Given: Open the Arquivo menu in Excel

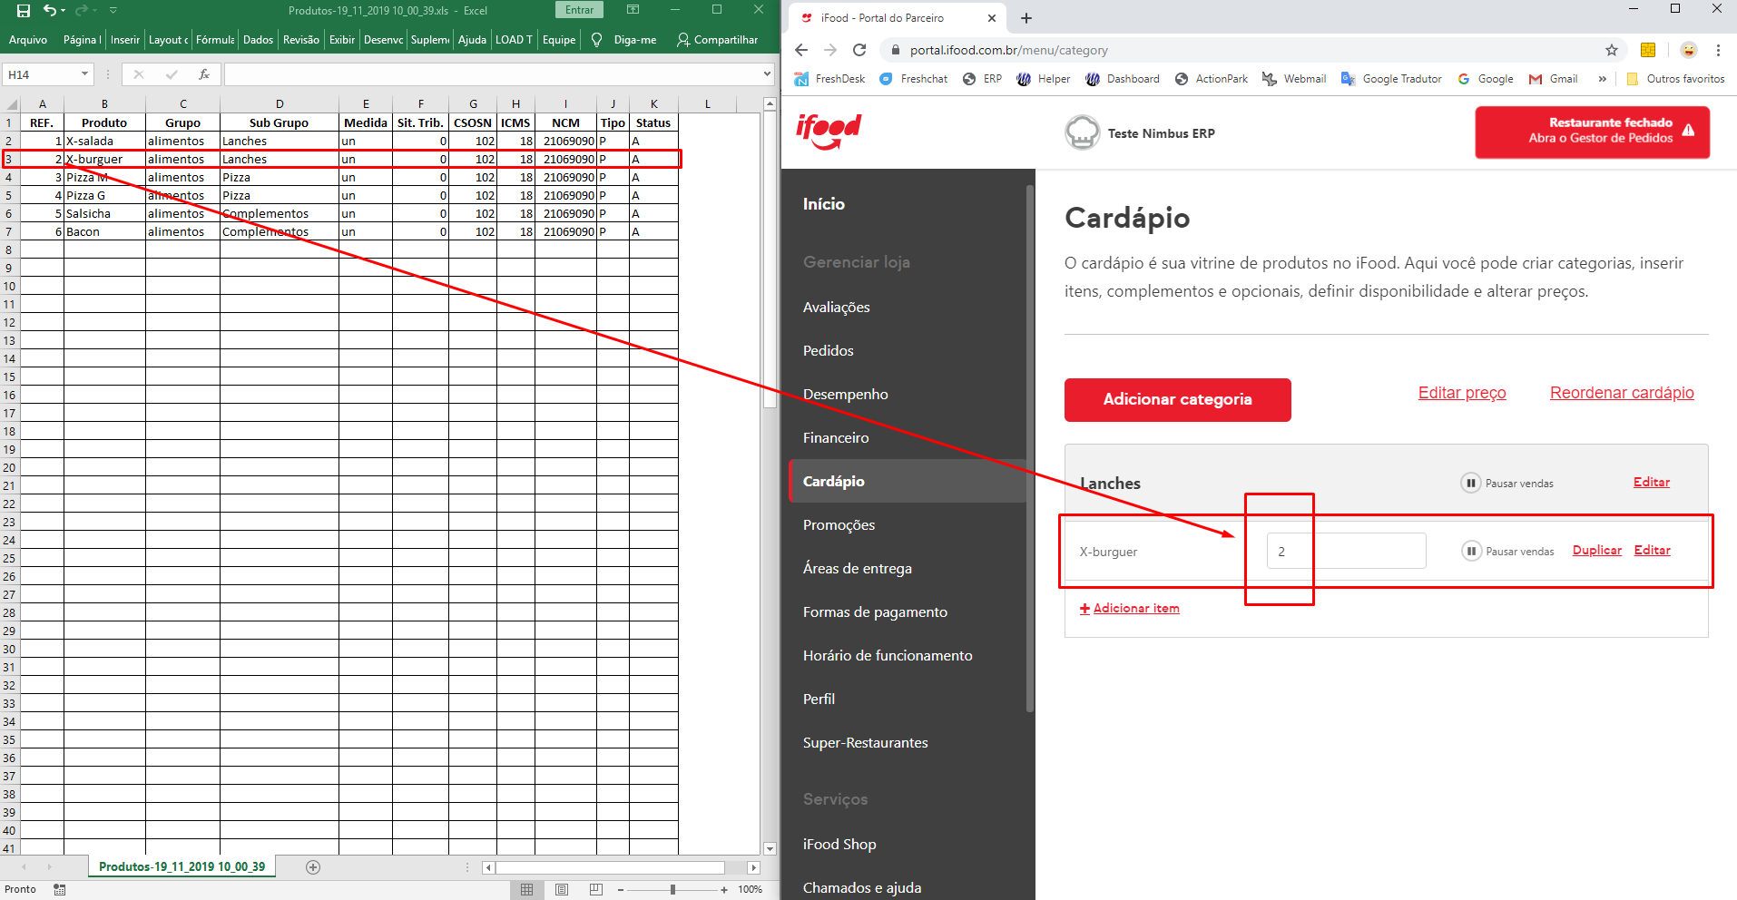Looking at the screenshot, I should [28, 40].
